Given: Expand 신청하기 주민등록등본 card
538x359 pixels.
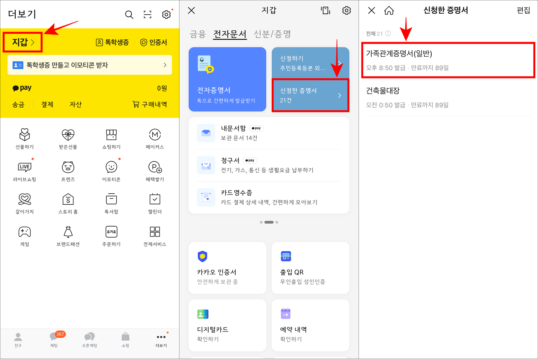Looking at the screenshot, I should (x=310, y=63).
